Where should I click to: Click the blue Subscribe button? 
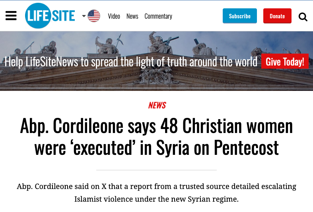pyautogui.click(x=240, y=16)
